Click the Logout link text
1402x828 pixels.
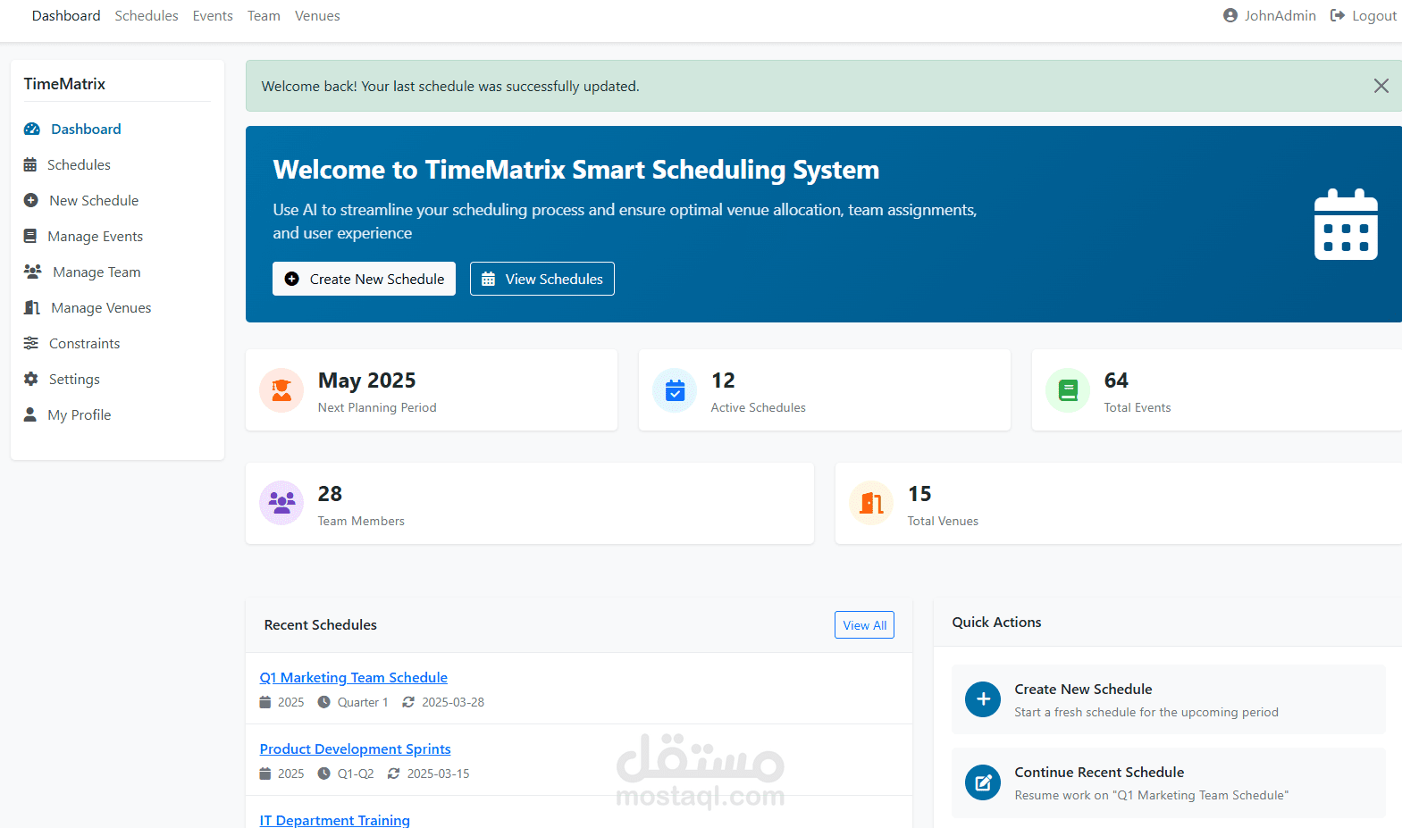point(1374,15)
